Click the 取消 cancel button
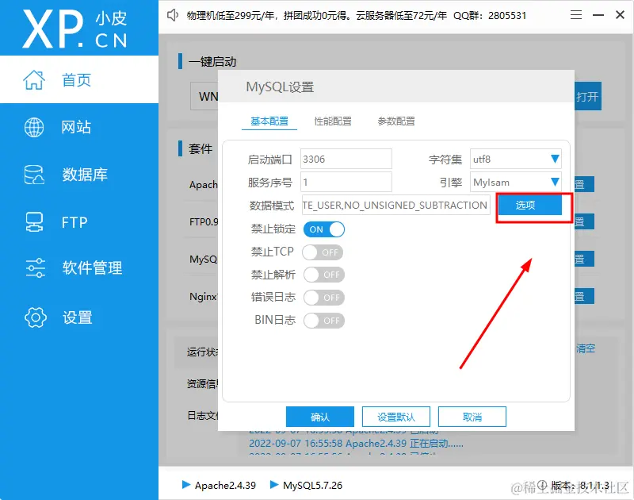The width and height of the screenshot is (634, 500). 472,417
